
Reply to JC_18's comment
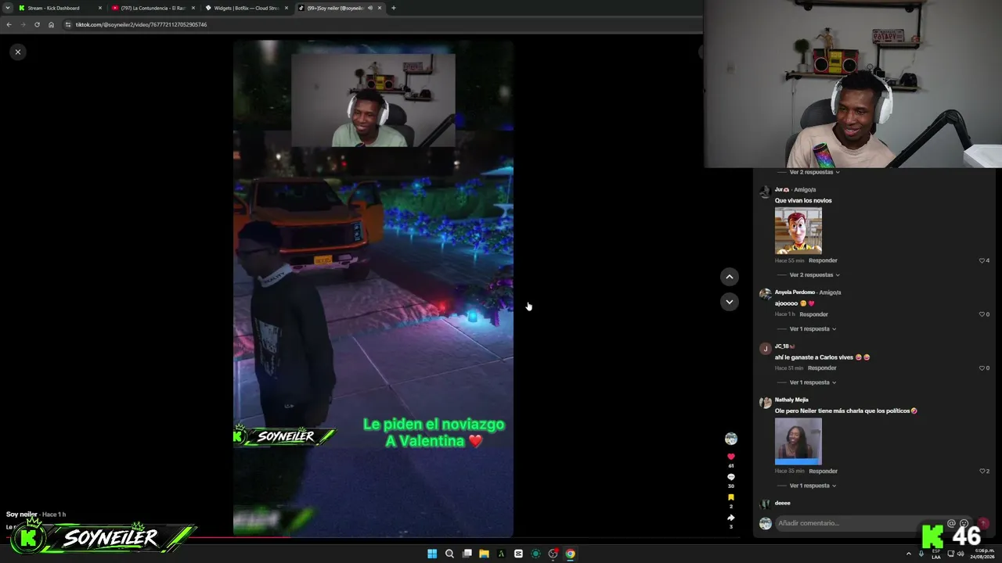(x=822, y=368)
